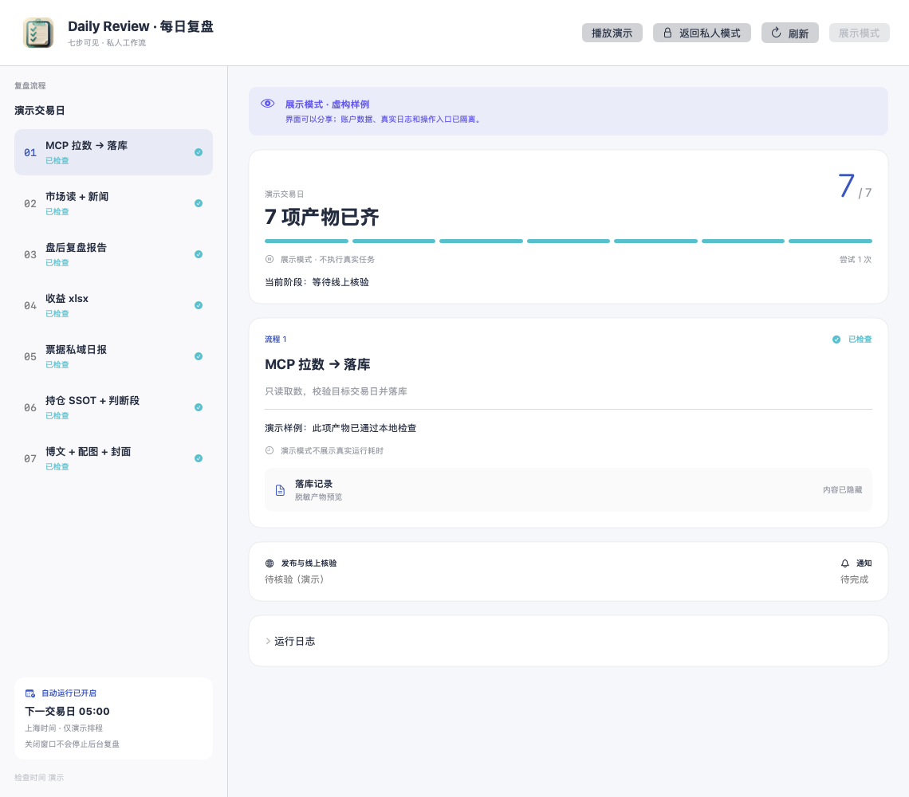Click the disabled 展示模式 button
This screenshot has height=797, width=909.
pyautogui.click(x=859, y=33)
